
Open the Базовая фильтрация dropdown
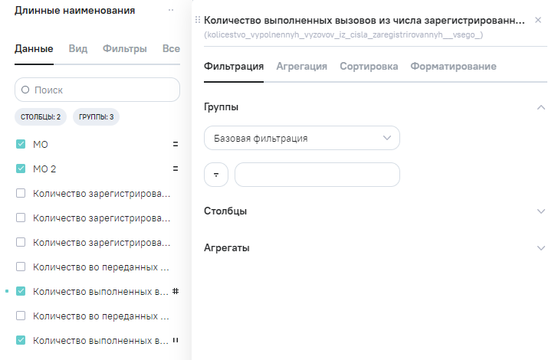coord(302,139)
